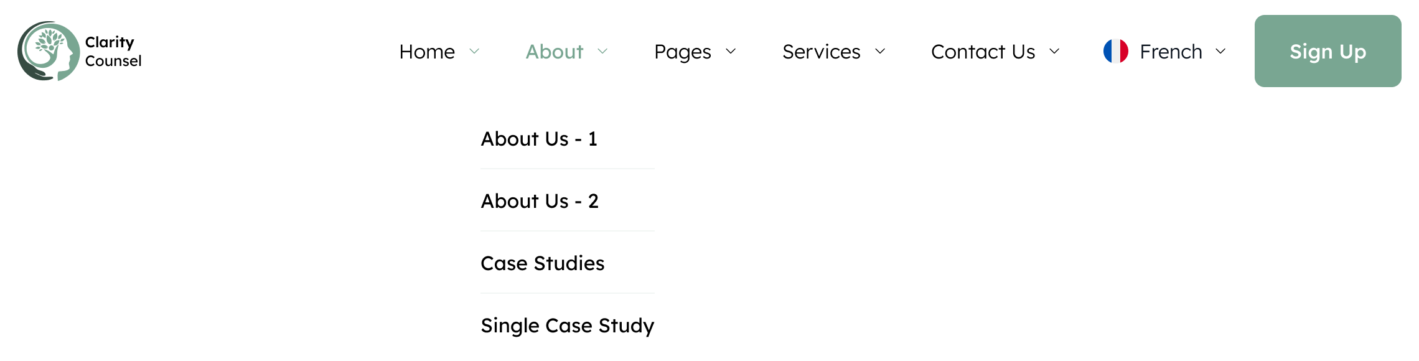Navigate to Case Studies
Image resolution: width=1419 pixels, height=361 pixels.
pos(542,263)
